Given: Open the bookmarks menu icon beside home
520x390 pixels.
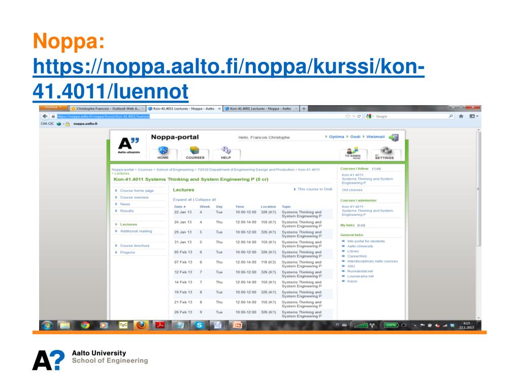Looking at the screenshot, I should click(474, 116).
